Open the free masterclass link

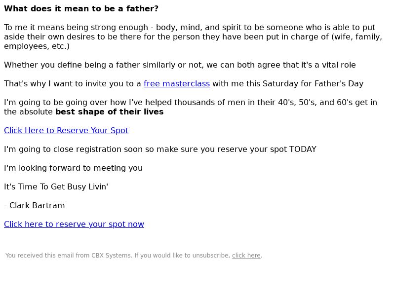177,83
